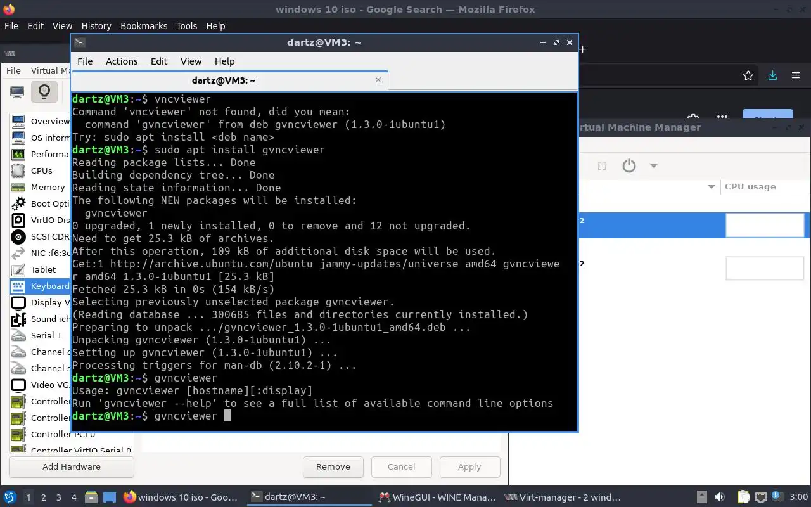The width and height of the screenshot is (811, 507).
Task: Switch to workspace 4
Action: (x=73, y=497)
